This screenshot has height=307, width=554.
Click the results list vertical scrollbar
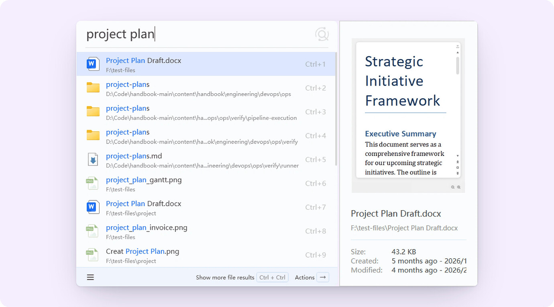pos(336,109)
